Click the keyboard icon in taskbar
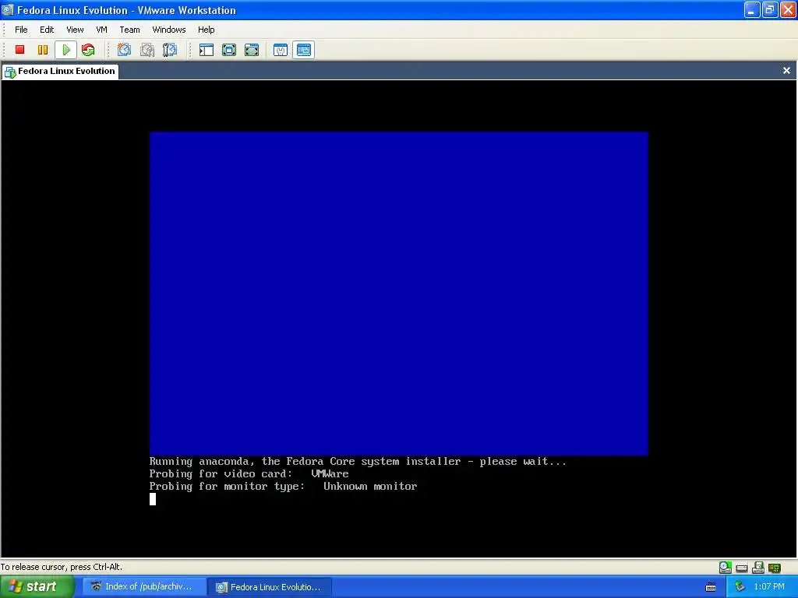The width and height of the screenshot is (798, 598). click(x=711, y=587)
